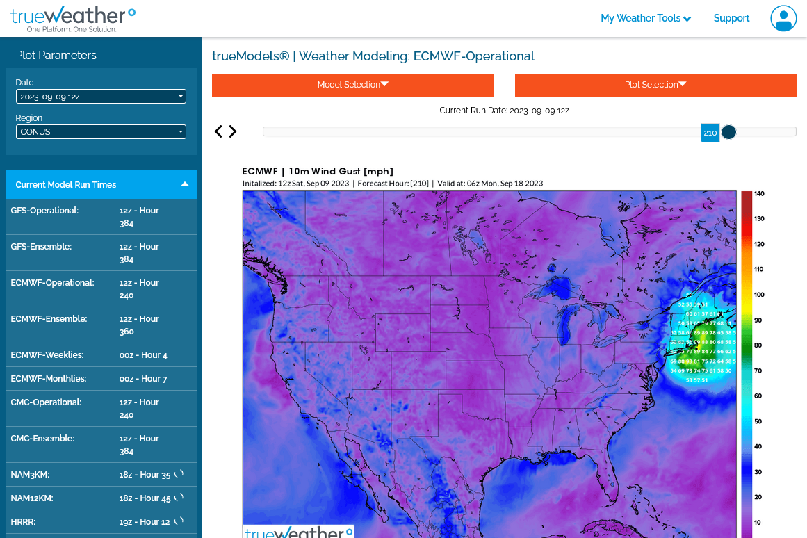This screenshot has height=538, width=807.
Task: Open the Date dropdown
Action: click(x=101, y=97)
